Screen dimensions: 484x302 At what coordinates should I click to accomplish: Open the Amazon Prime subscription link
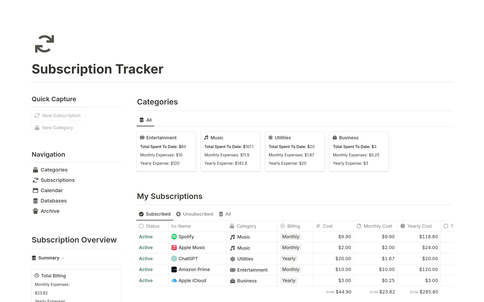pyautogui.click(x=194, y=270)
